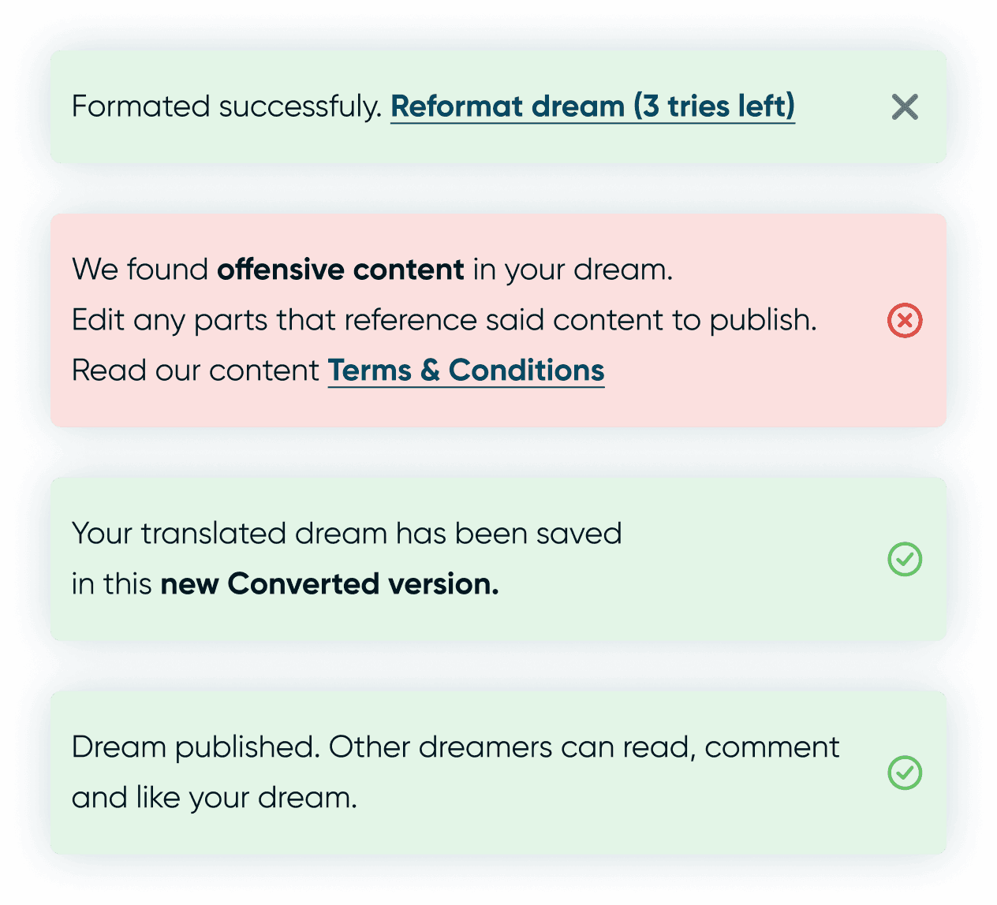
Task: Click the "in your dream." text in the alert
Action: click(573, 270)
